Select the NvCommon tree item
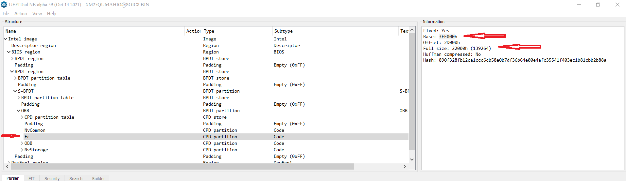The image size is (626, 181). tap(35, 130)
